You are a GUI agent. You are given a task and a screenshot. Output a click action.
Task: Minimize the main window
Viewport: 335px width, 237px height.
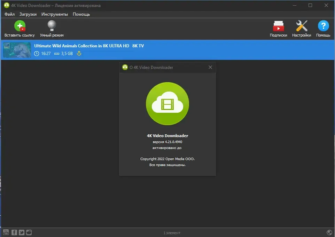[x=295, y=5]
